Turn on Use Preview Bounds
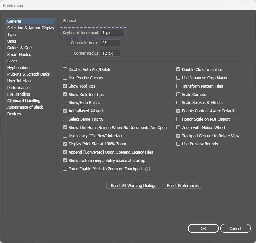 point(178,144)
